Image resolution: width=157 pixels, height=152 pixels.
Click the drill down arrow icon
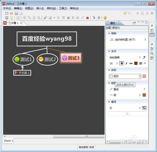94,18
